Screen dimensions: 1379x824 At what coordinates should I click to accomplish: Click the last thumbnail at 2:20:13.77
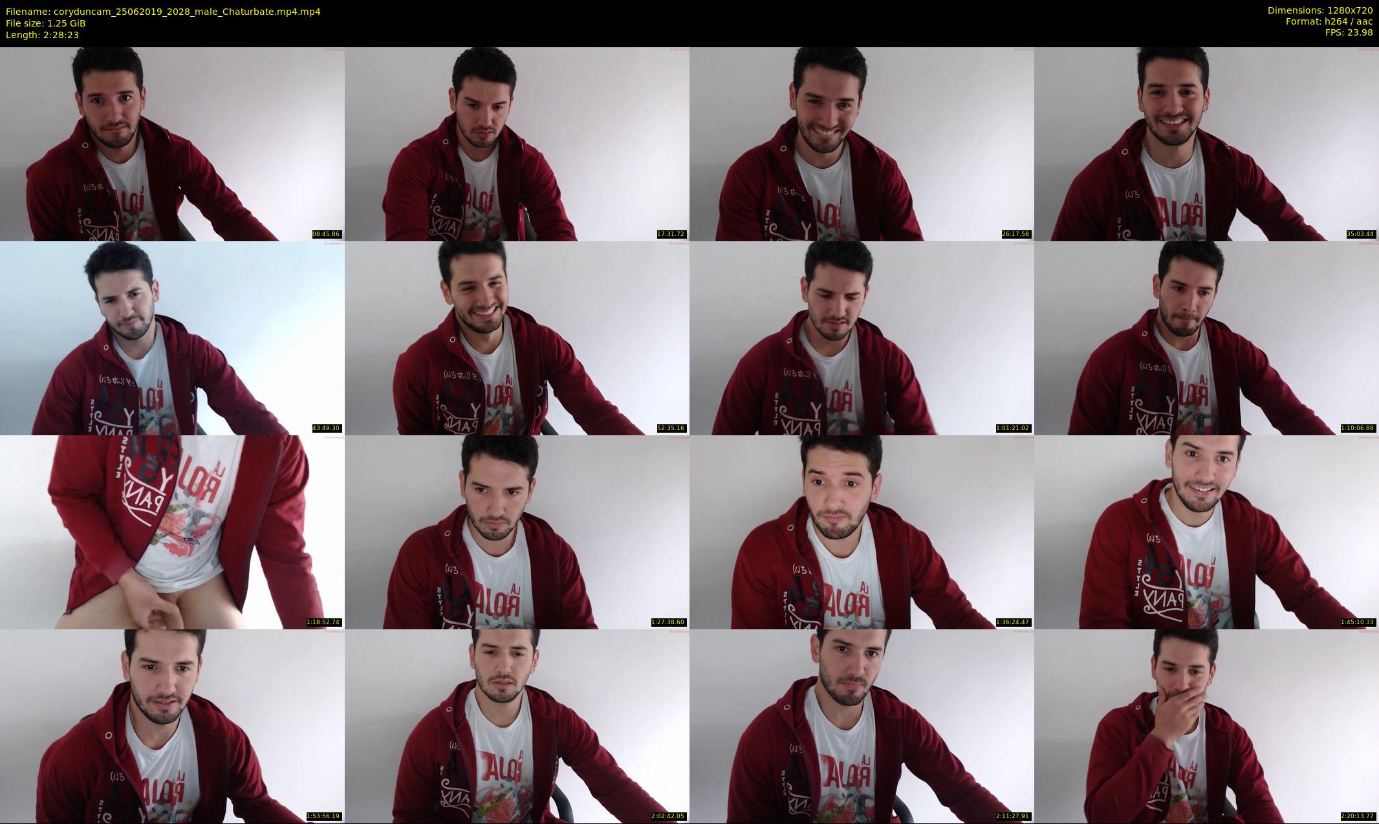1206,726
